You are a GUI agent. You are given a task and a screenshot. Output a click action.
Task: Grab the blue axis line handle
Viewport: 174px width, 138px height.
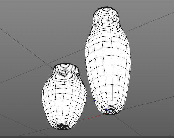(103, 106)
